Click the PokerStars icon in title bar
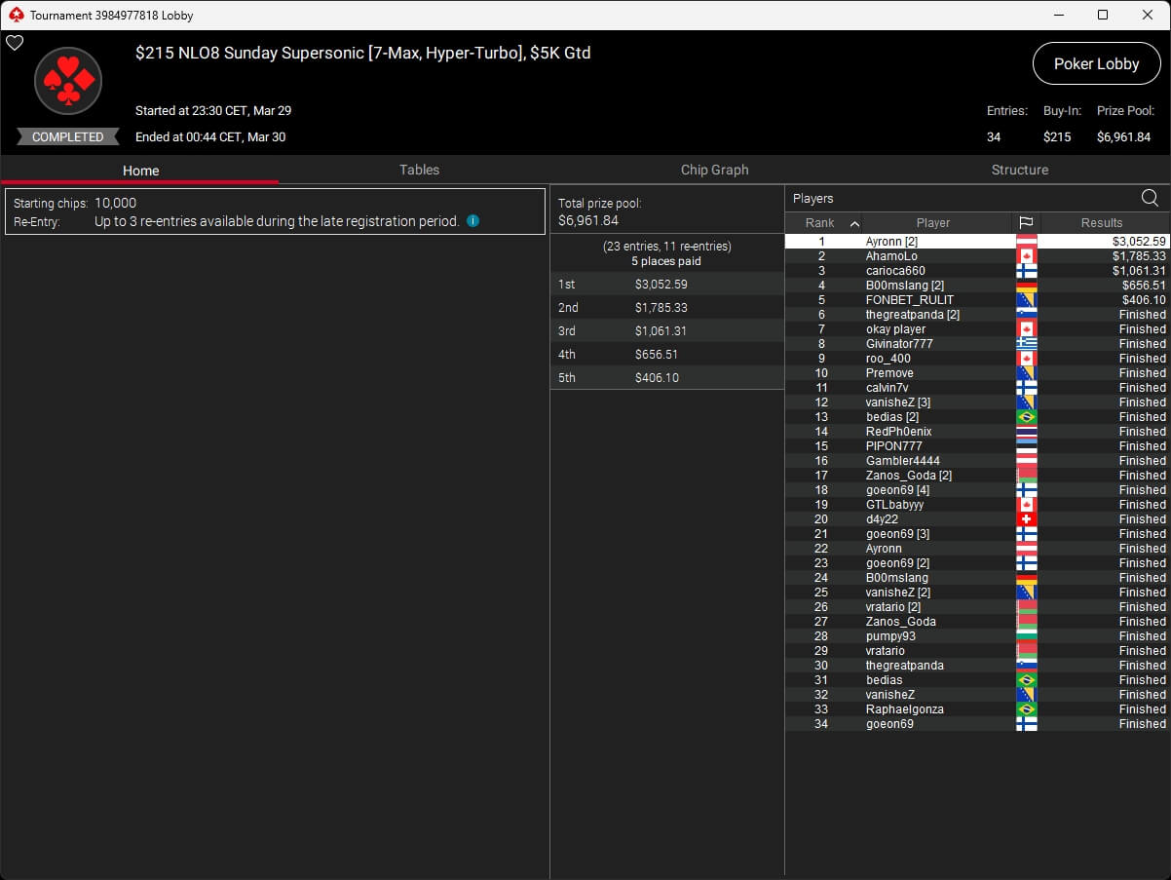Image resolution: width=1171 pixels, height=880 pixels. [15, 16]
